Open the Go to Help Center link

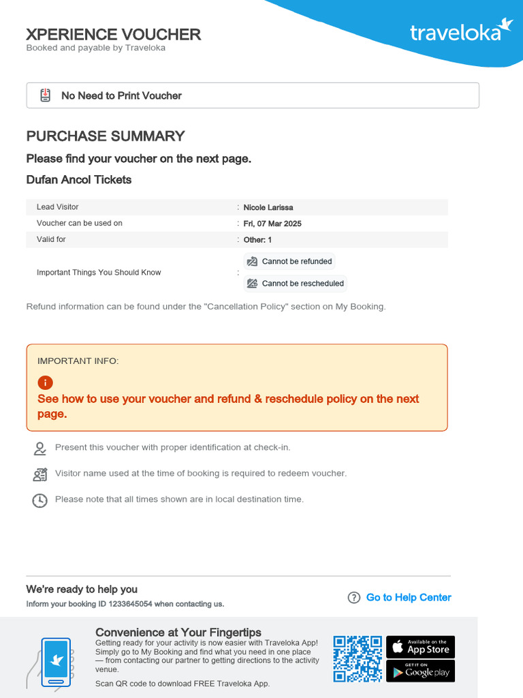(x=409, y=598)
